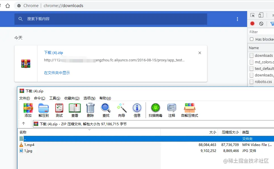
Task: Click the 查找 (Find) magnifier icon
Action: coord(106,110)
